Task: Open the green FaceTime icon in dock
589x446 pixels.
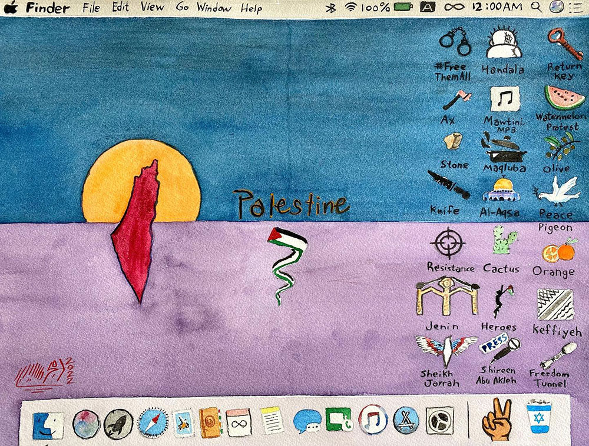Action: click(x=338, y=420)
